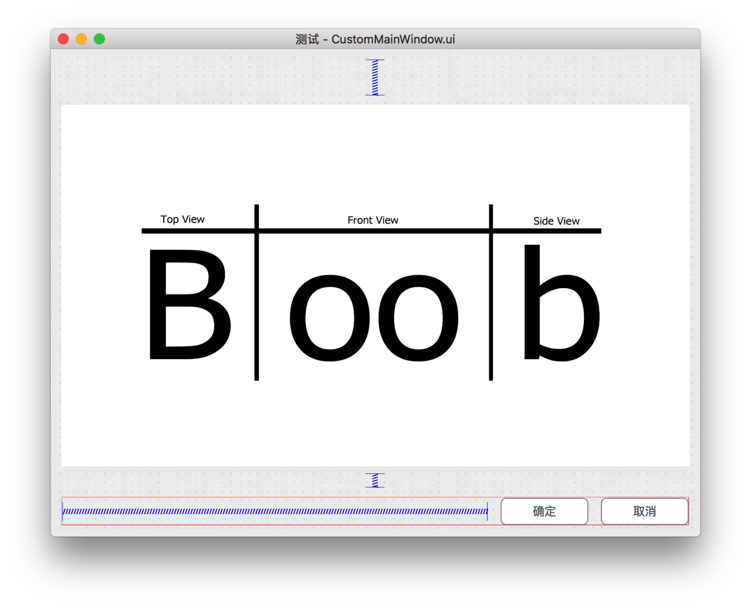Minimize the window with the yellow button
Image resolution: width=751 pixels, height=609 pixels.
(82, 39)
